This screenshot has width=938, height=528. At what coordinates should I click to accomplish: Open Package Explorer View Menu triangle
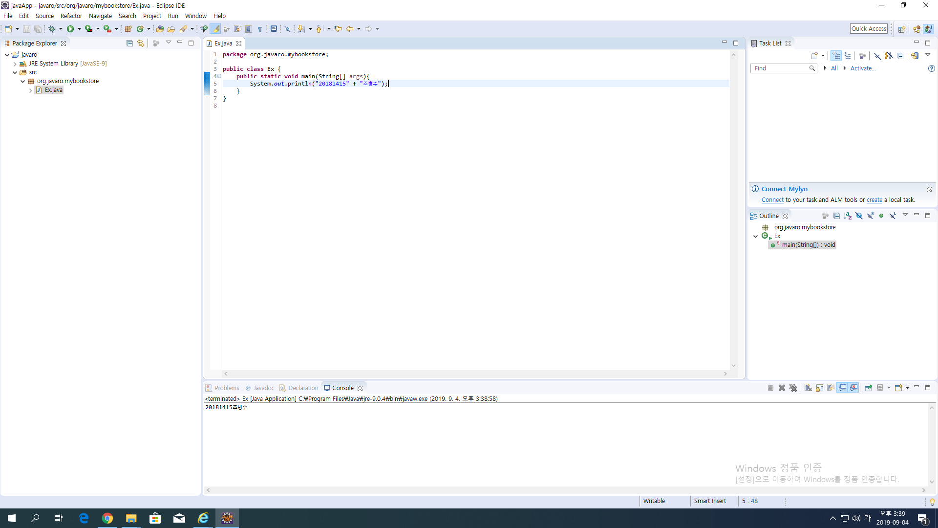[x=169, y=43]
